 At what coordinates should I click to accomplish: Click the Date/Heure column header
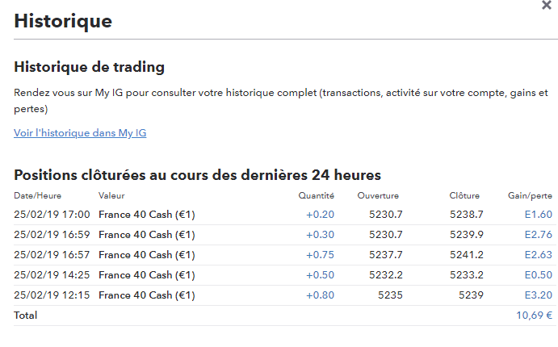[x=37, y=195]
